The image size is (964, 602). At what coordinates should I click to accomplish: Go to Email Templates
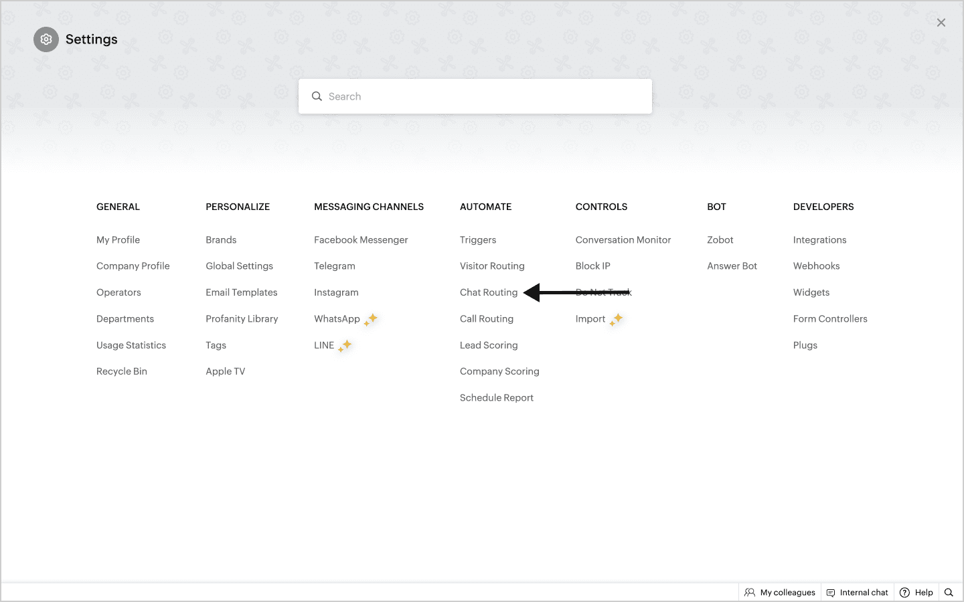tap(241, 292)
